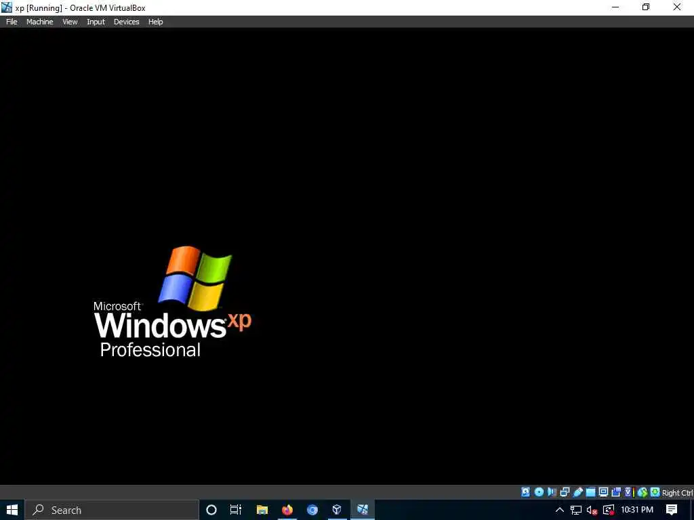The image size is (694, 520).
Task: Open the Input menu
Action: [96, 22]
